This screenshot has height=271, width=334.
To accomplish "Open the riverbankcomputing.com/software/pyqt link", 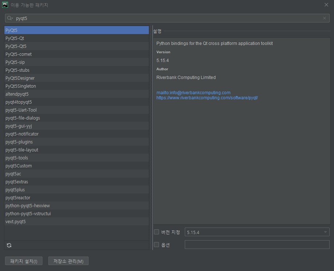I will coord(207,98).
